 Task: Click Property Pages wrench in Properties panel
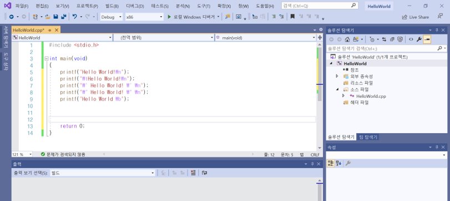pos(348,163)
